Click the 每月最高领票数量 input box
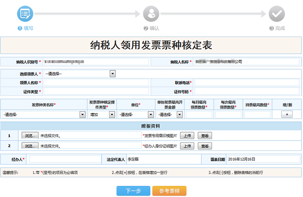 tap(199, 114)
